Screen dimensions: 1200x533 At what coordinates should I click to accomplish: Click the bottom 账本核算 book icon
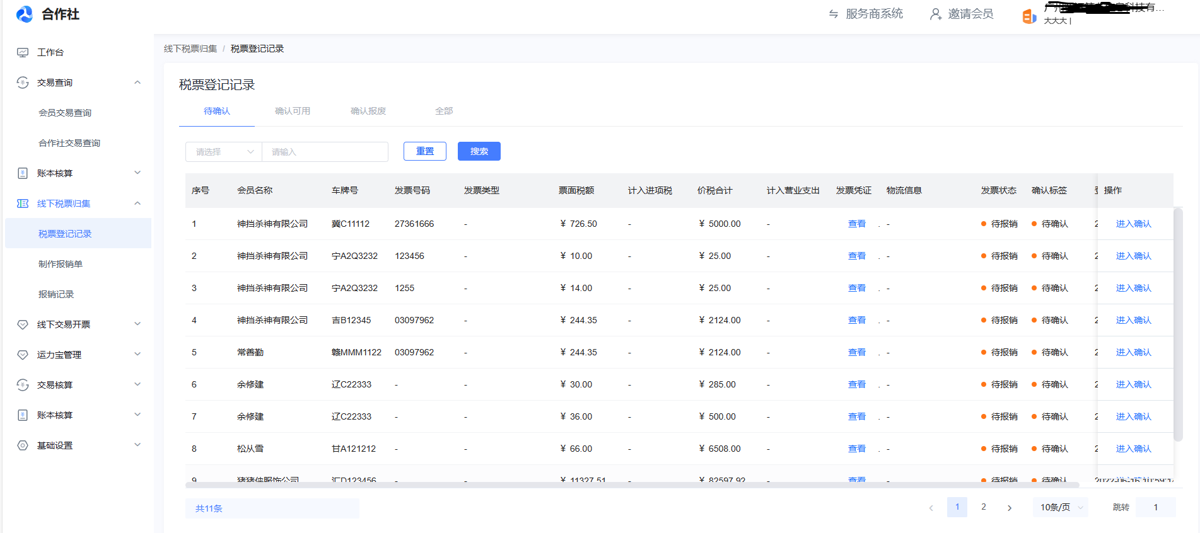click(23, 415)
